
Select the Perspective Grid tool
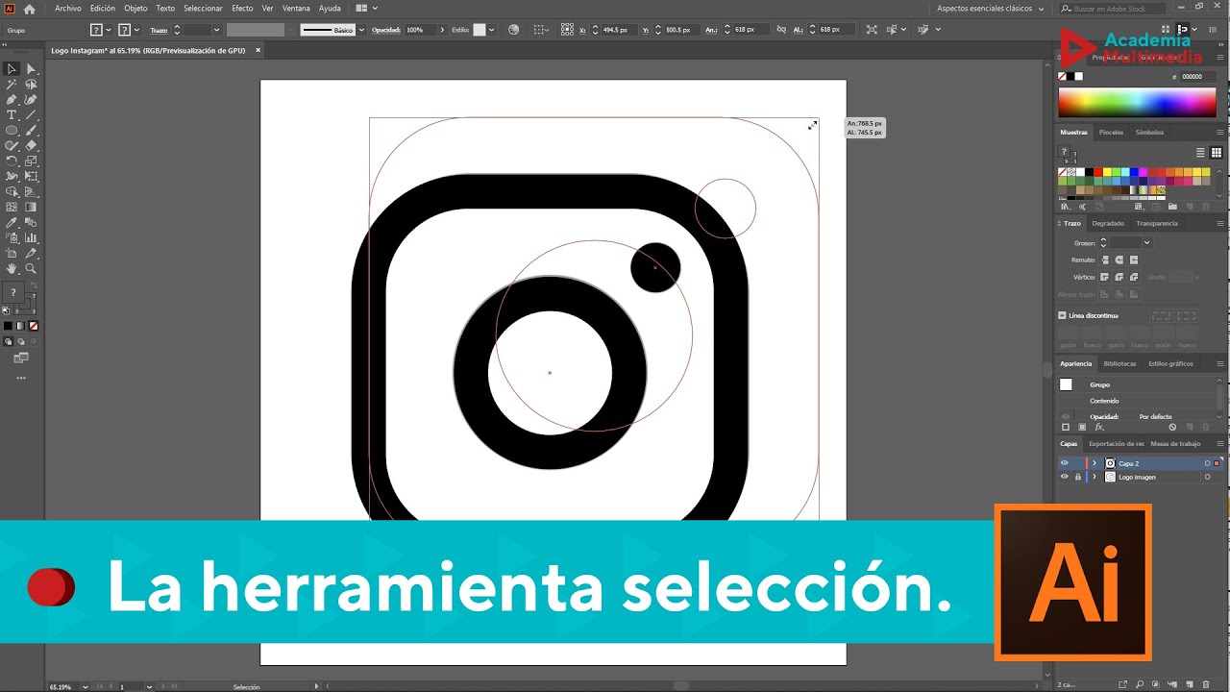(31, 192)
